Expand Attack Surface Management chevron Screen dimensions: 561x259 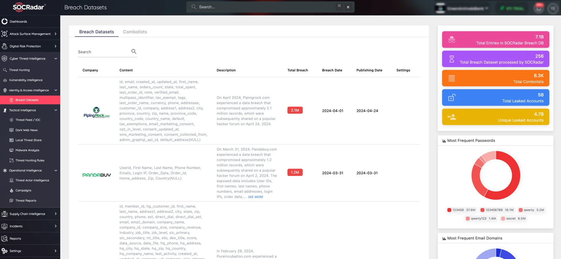(x=55, y=34)
